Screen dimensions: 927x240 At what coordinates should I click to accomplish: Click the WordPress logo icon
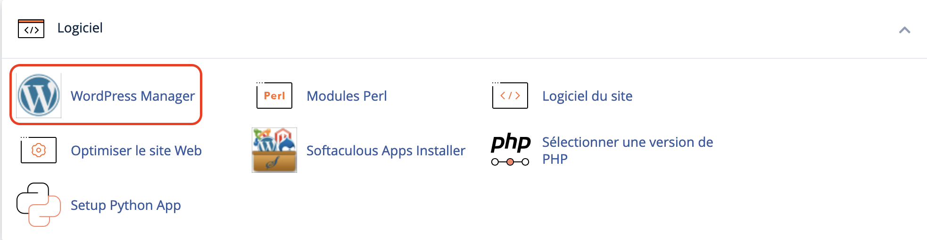click(x=39, y=95)
